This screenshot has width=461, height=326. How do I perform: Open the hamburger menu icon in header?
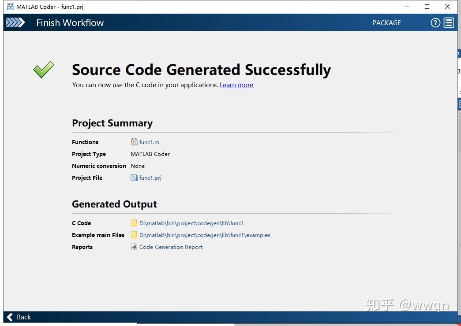coord(449,23)
